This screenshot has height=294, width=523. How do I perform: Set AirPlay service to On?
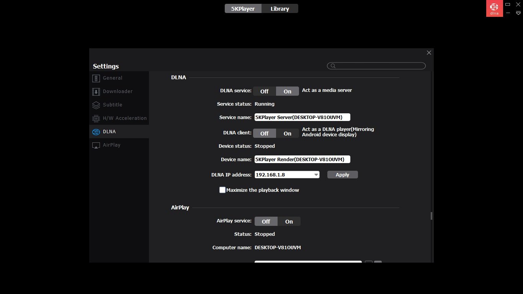pos(289,221)
